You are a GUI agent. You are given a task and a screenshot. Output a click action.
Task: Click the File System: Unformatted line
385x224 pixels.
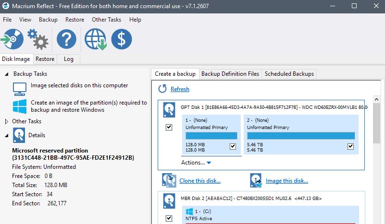tap(44, 167)
